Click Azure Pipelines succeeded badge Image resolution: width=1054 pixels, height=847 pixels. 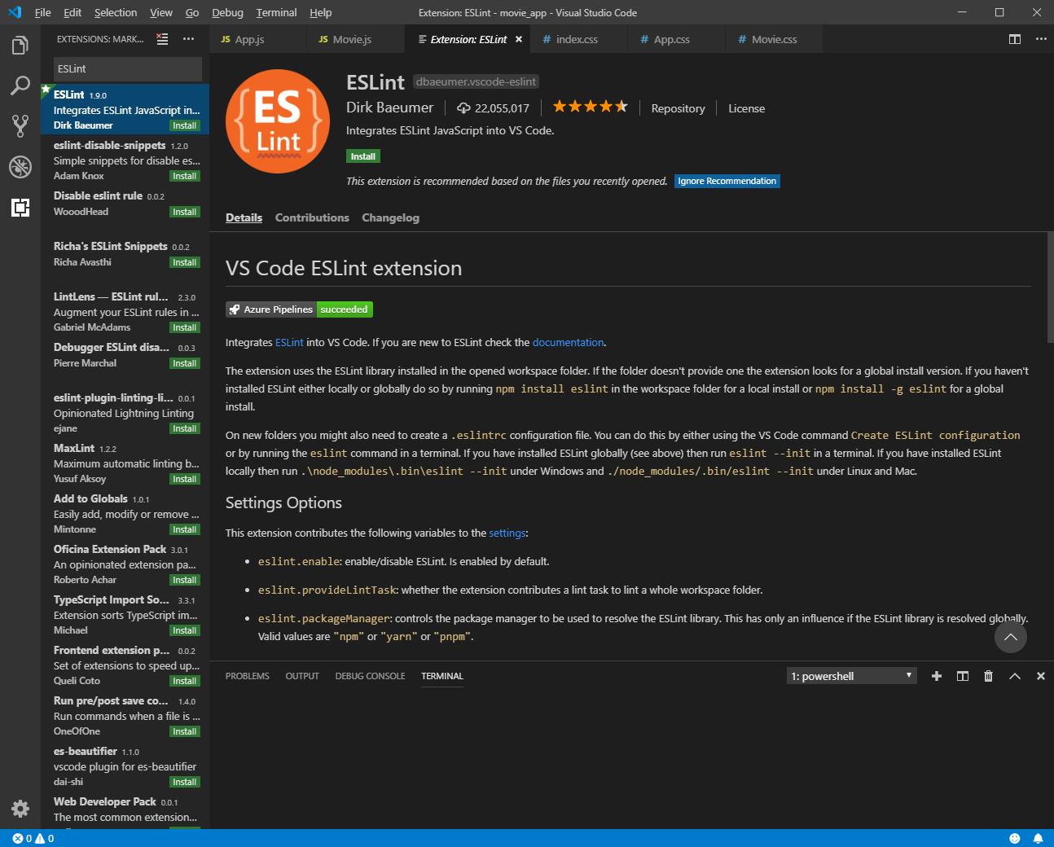click(299, 309)
